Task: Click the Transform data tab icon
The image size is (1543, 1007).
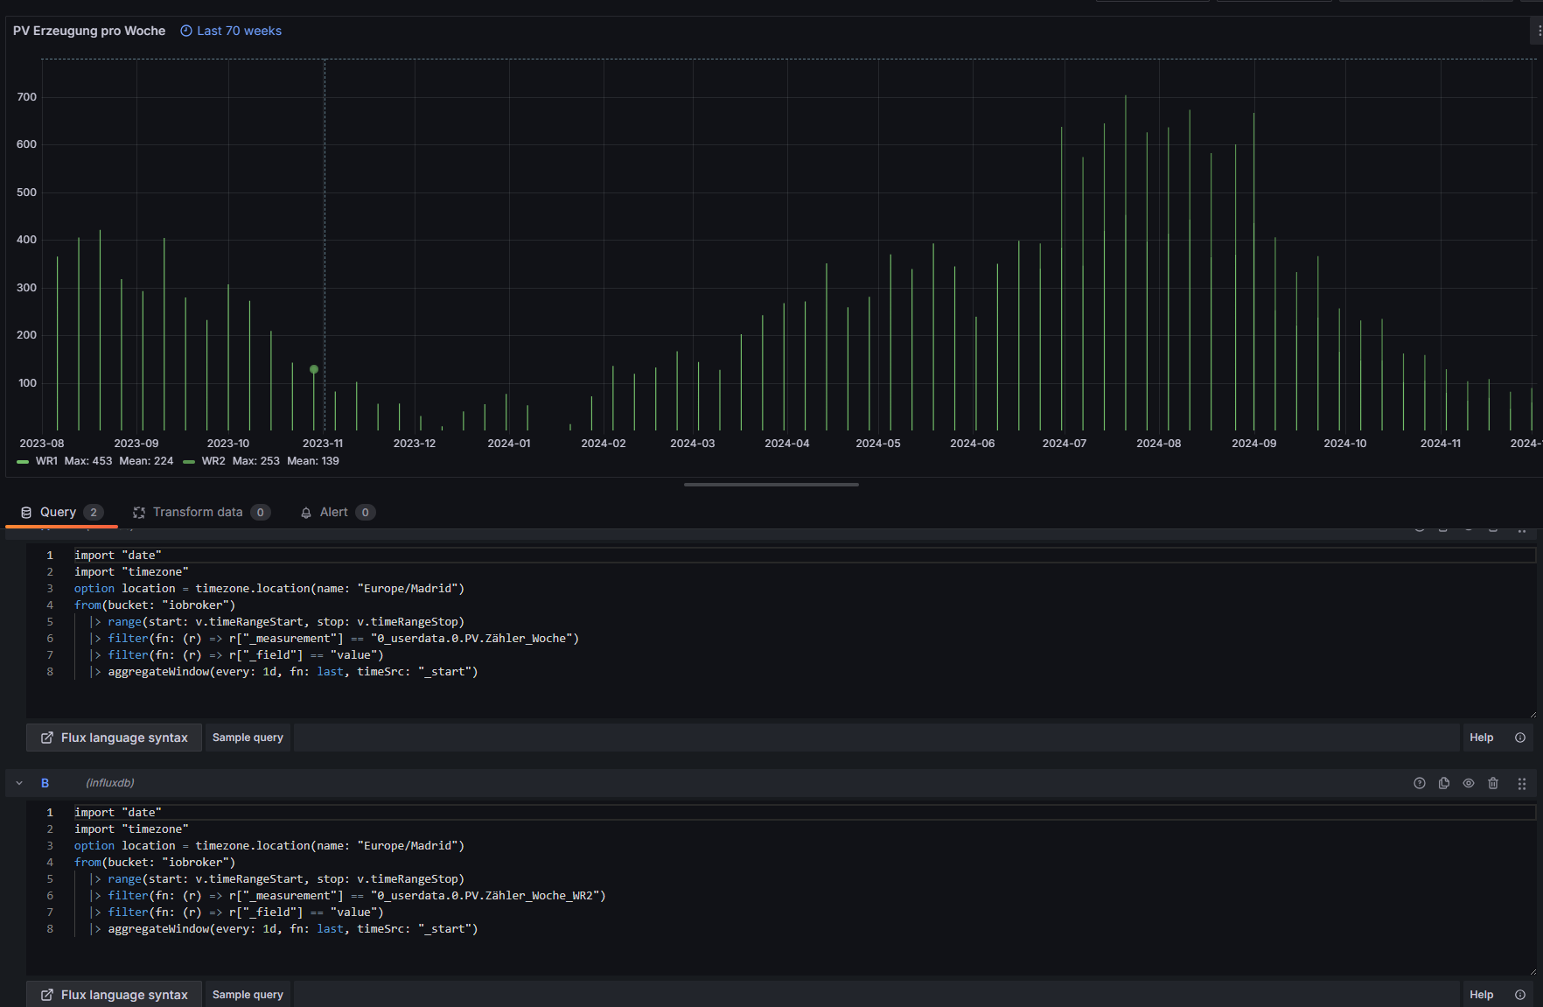Action: [x=139, y=513]
